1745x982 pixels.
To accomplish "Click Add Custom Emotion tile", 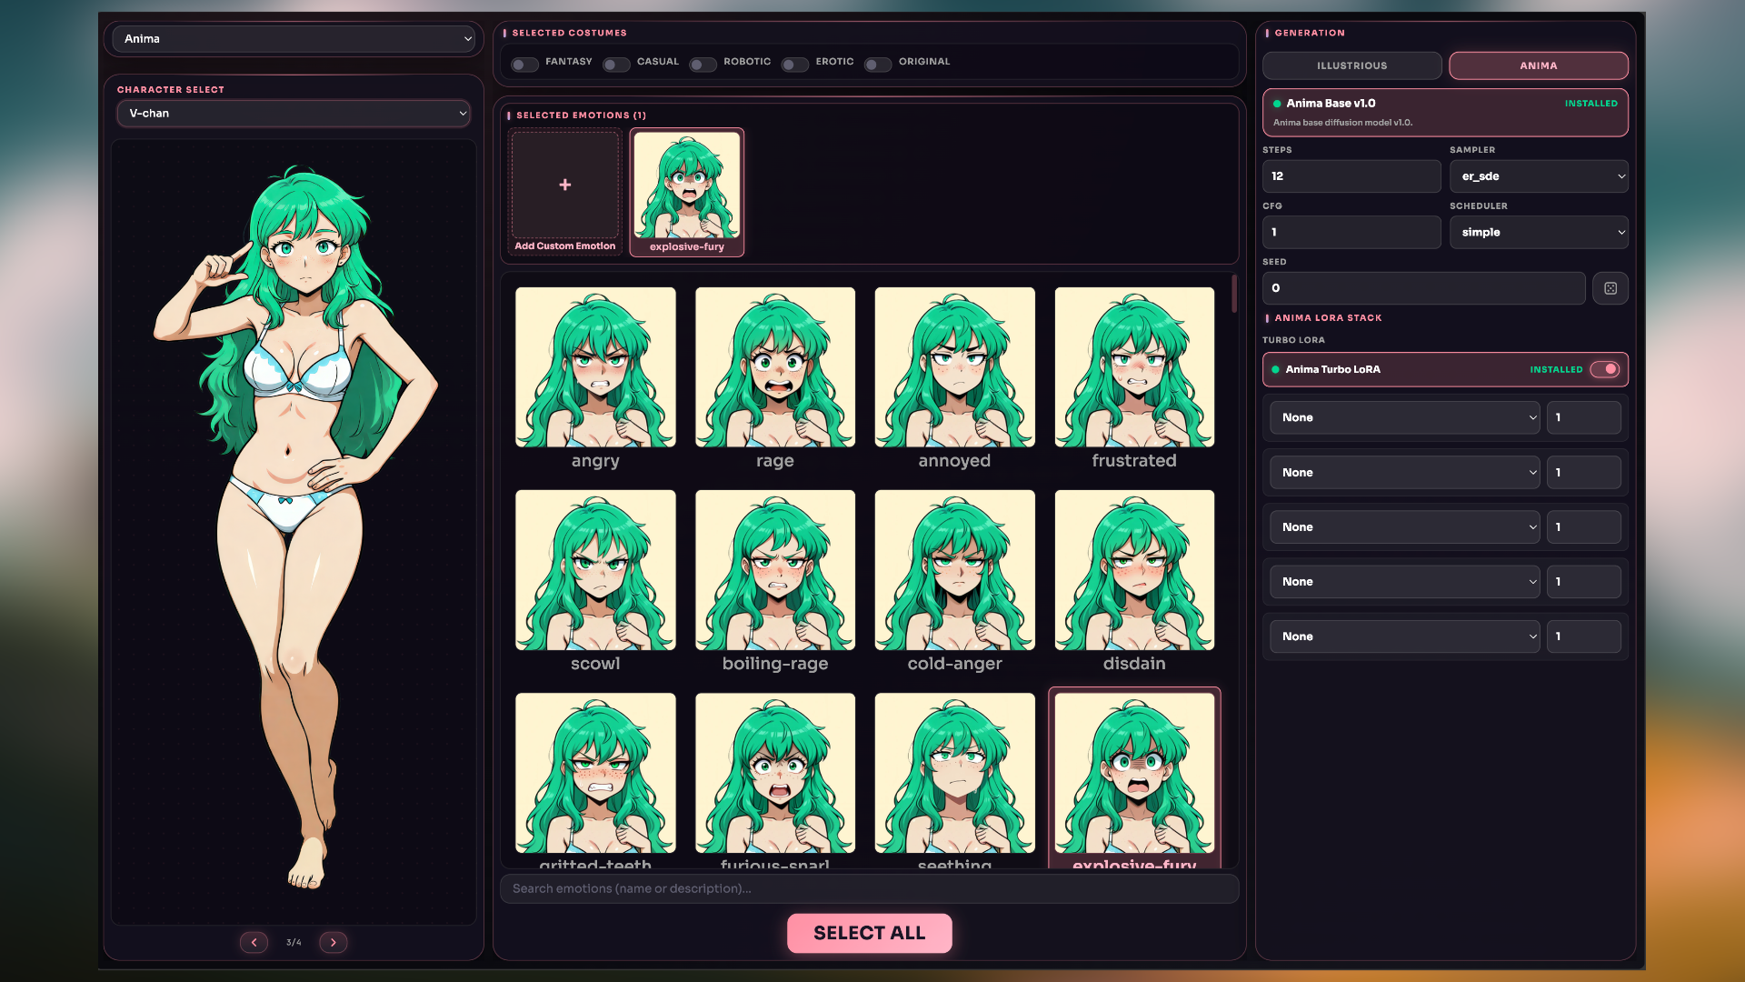I will (565, 192).
